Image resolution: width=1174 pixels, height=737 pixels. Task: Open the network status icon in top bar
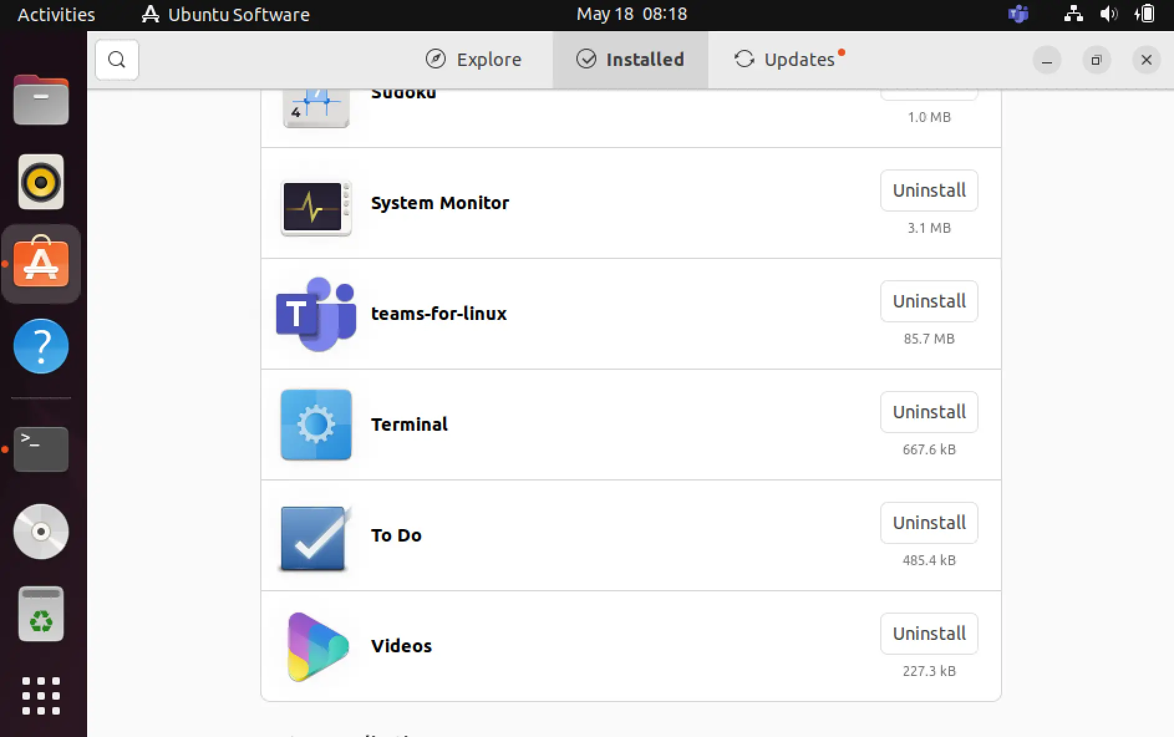1073,14
